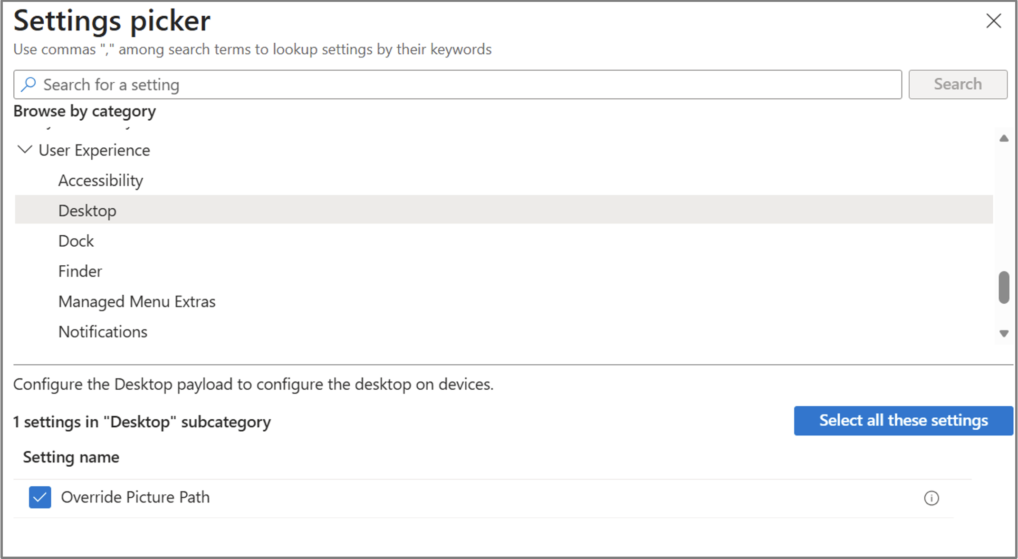Screen dimensions: 1018x559
Task: Open Managed Menu Extras subcategory
Action: point(137,301)
